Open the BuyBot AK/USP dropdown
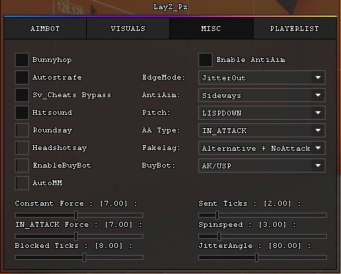The width and height of the screenshot is (341, 274). click(x=262, y=166)
